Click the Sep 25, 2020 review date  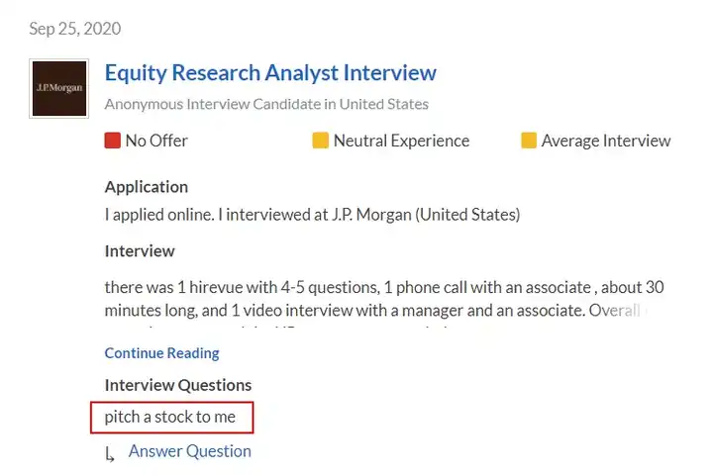coord(75,29)
